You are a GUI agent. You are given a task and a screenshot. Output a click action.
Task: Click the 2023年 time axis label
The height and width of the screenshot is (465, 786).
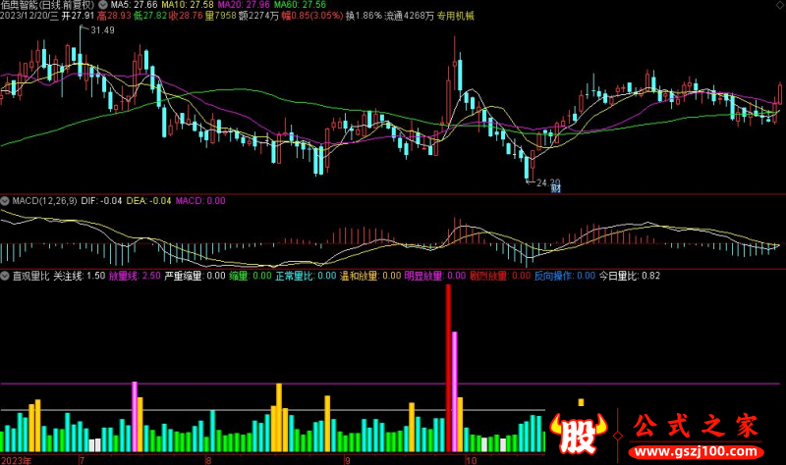(16, 460)
